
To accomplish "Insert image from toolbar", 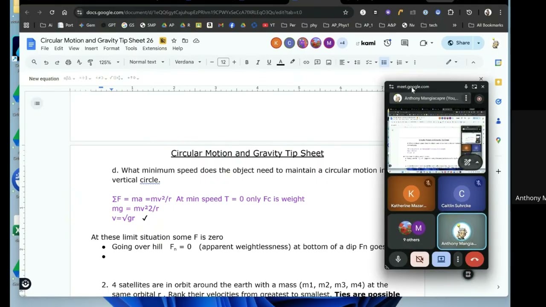I will pos(328,62).
